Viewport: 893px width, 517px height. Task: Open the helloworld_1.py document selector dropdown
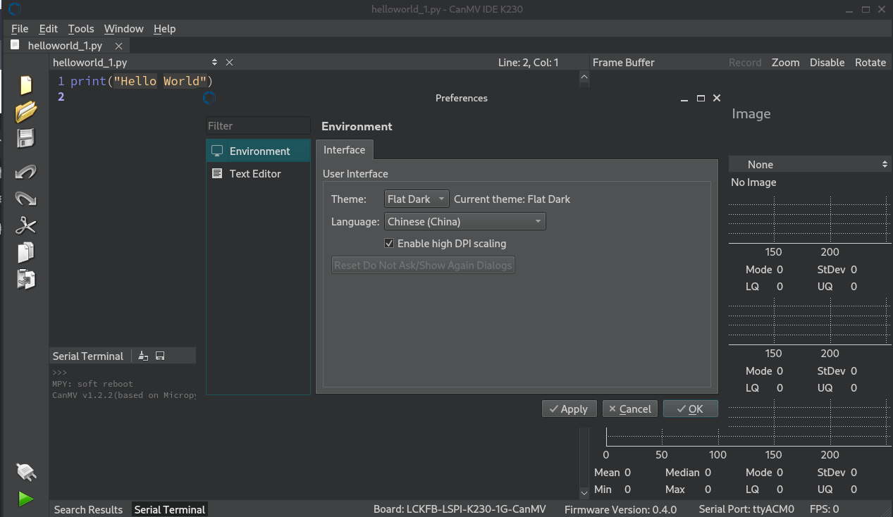[136, 63]
